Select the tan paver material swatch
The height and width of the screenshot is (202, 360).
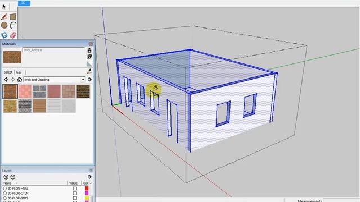(x=69, y=91)
